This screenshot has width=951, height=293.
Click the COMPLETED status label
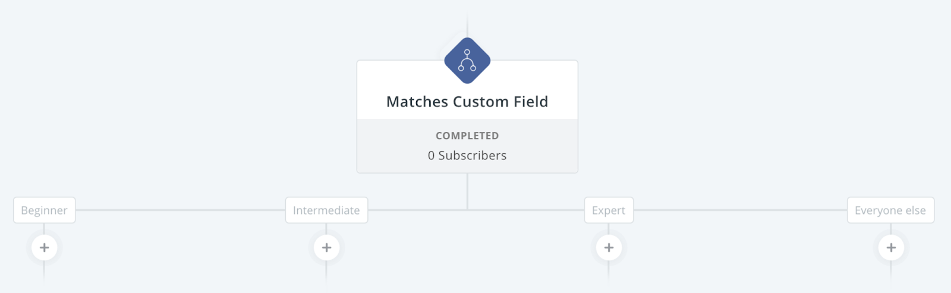coord(467,136)
